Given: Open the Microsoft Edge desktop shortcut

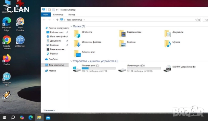Looking at the screenshot, I should 6,24.
